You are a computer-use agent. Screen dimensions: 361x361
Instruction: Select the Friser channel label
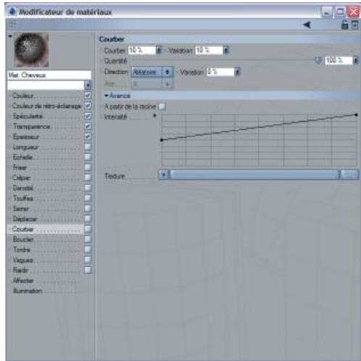tap(20, 167)
